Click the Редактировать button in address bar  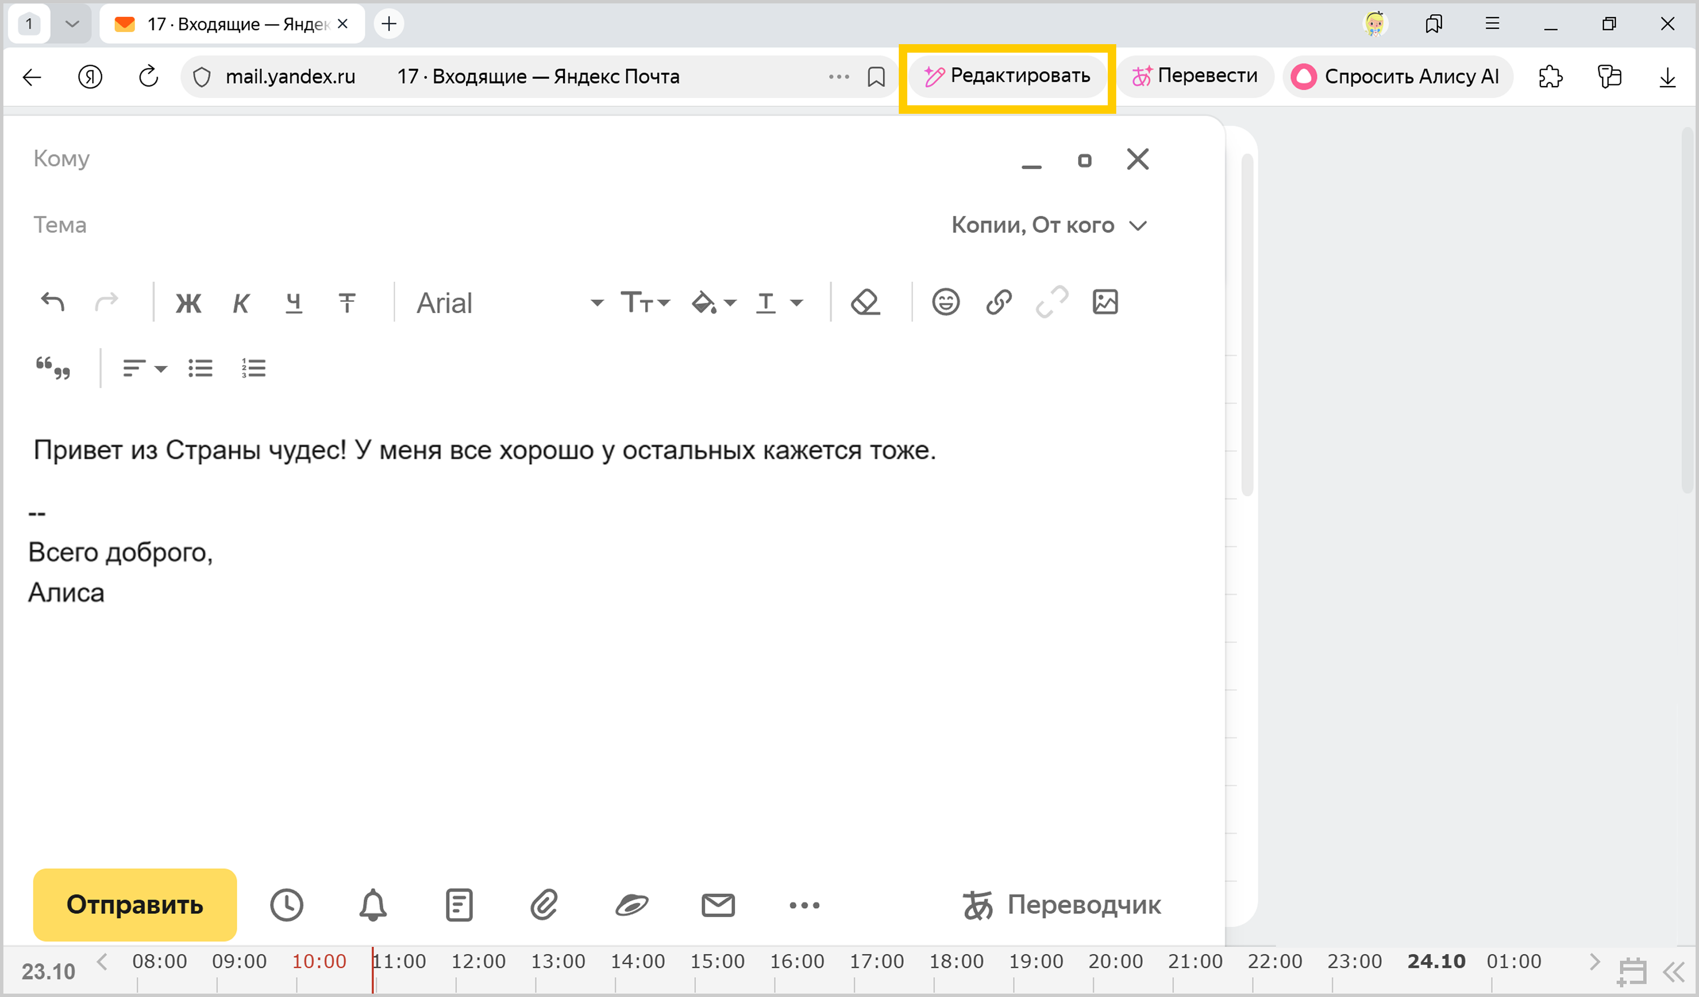[x=1008, y=76]
